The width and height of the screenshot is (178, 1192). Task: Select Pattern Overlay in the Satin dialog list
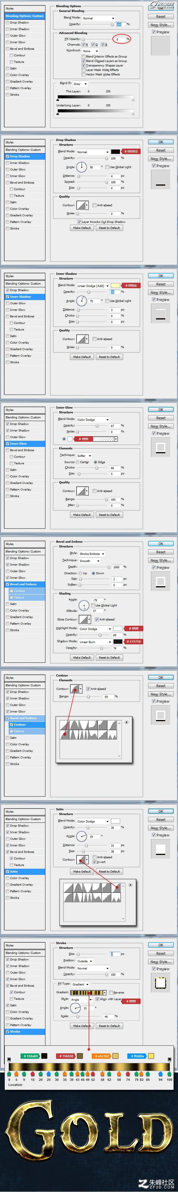pos(21,891)
